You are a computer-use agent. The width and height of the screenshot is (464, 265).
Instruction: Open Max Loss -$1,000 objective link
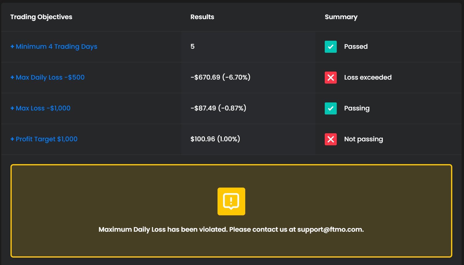43,108
